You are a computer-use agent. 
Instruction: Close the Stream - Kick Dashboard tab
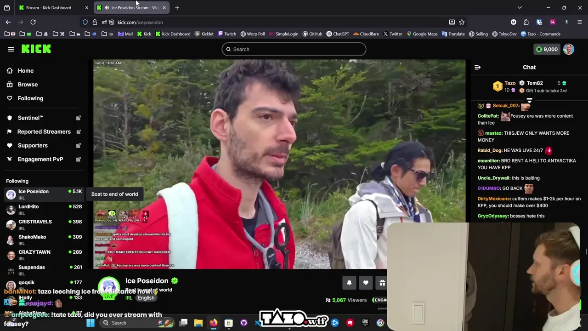pyautogui.click(x=86, y=8)
